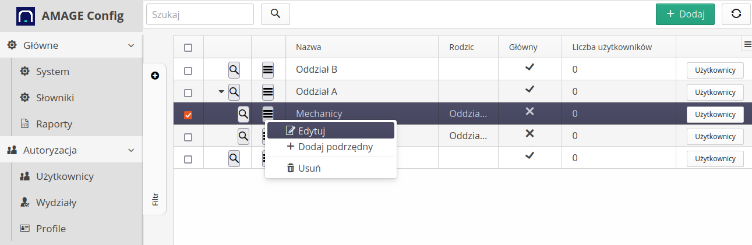752x245 pixels.
Task: Open hamburger menu for Oddział B row
Action: [x=268, y=70]
